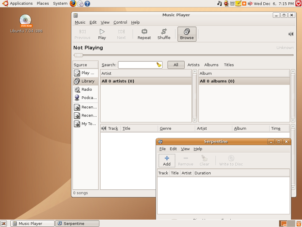Click the sticky notes tray icon
Screen dimensions: 302x227
pos(238,4)
